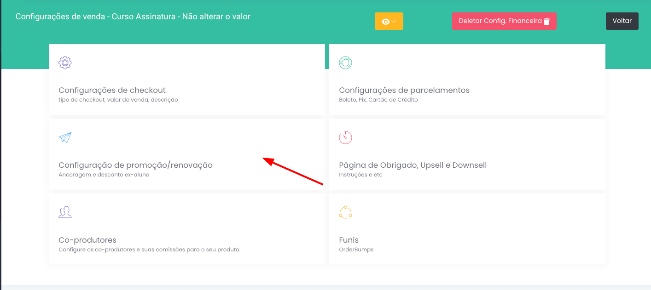Click the lifebuoy icon for installment settings
Screen dimensions: 651x290
pyautogui.click(x=345, y=63)
